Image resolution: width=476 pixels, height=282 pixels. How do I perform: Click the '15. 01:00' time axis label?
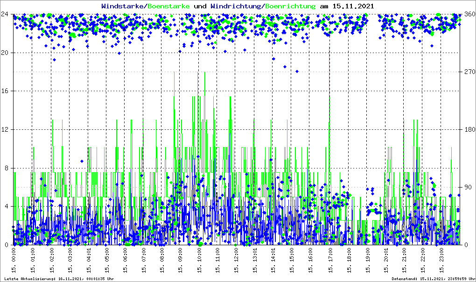33,260
